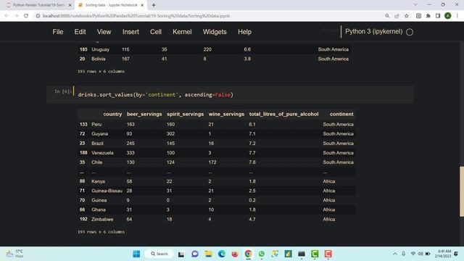Screen dimensions: 464x261
Task: Expand the tab search chevron
Action: [x=415, y=5]
